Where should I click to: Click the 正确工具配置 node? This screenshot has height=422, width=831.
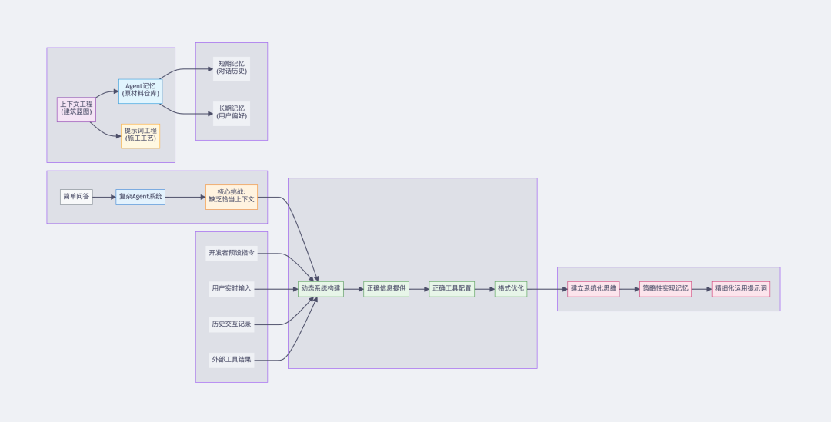tap(452, 289)
